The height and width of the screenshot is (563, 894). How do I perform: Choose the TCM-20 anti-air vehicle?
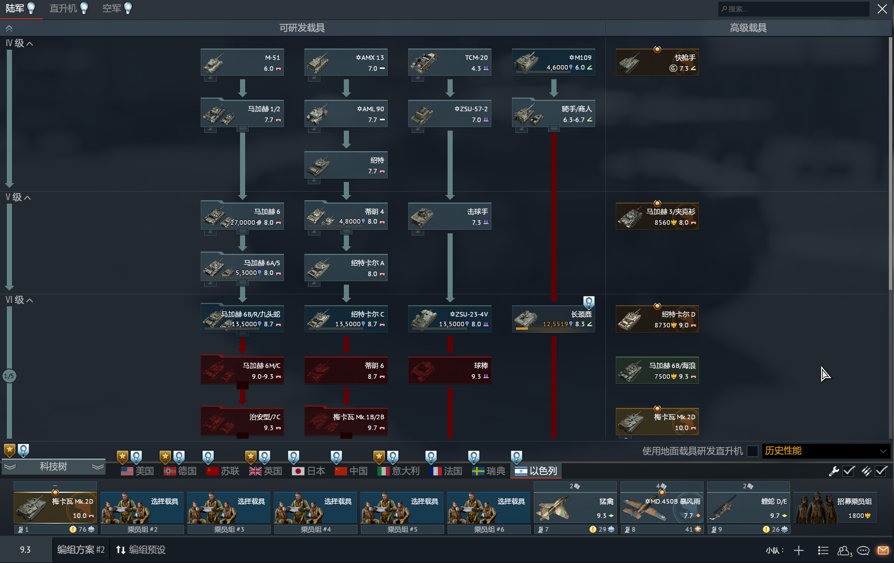tap(450, 63)
